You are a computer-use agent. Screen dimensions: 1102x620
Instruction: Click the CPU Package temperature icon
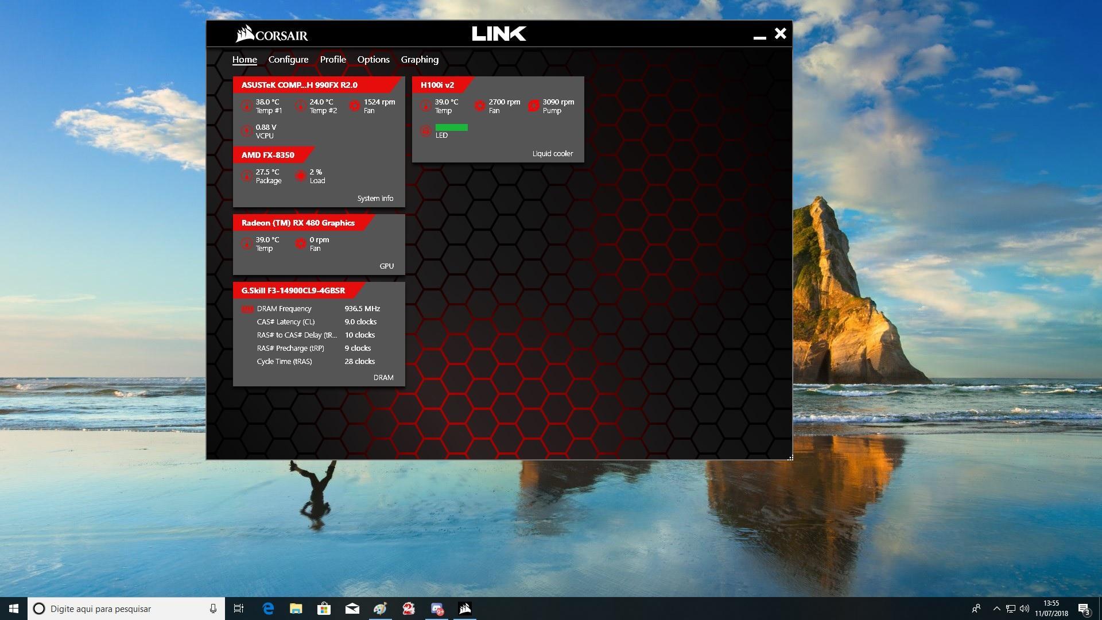(x=247, y=176)
